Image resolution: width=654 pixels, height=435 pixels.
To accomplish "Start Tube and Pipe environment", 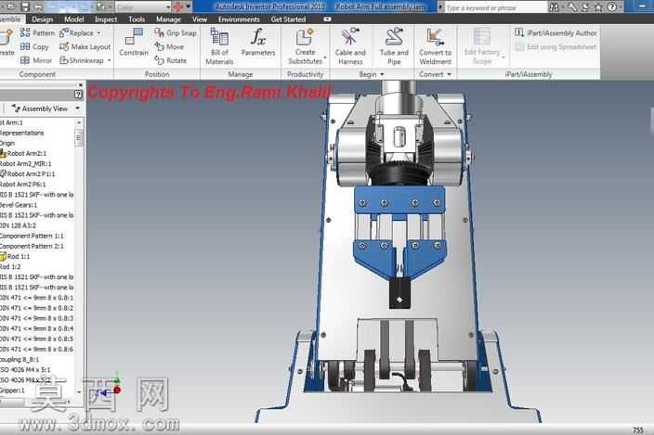I will pos(394,46).
